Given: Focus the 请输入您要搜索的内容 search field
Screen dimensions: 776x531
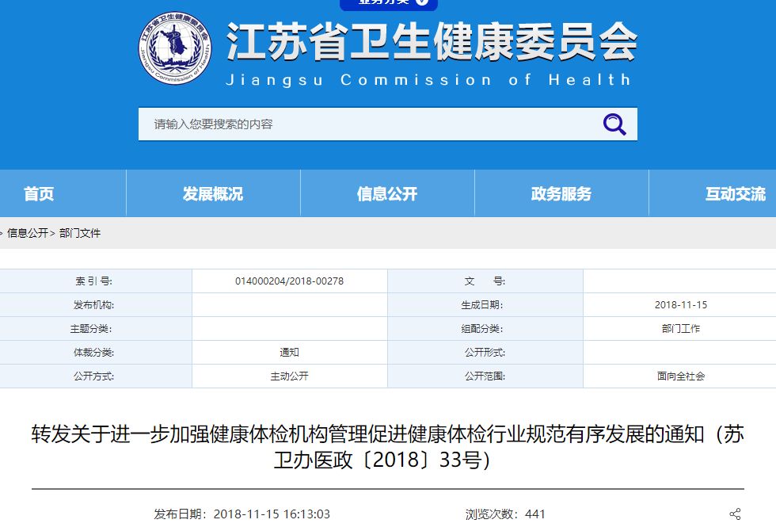Looking at the screenshot, I should (x=364, y=124).
